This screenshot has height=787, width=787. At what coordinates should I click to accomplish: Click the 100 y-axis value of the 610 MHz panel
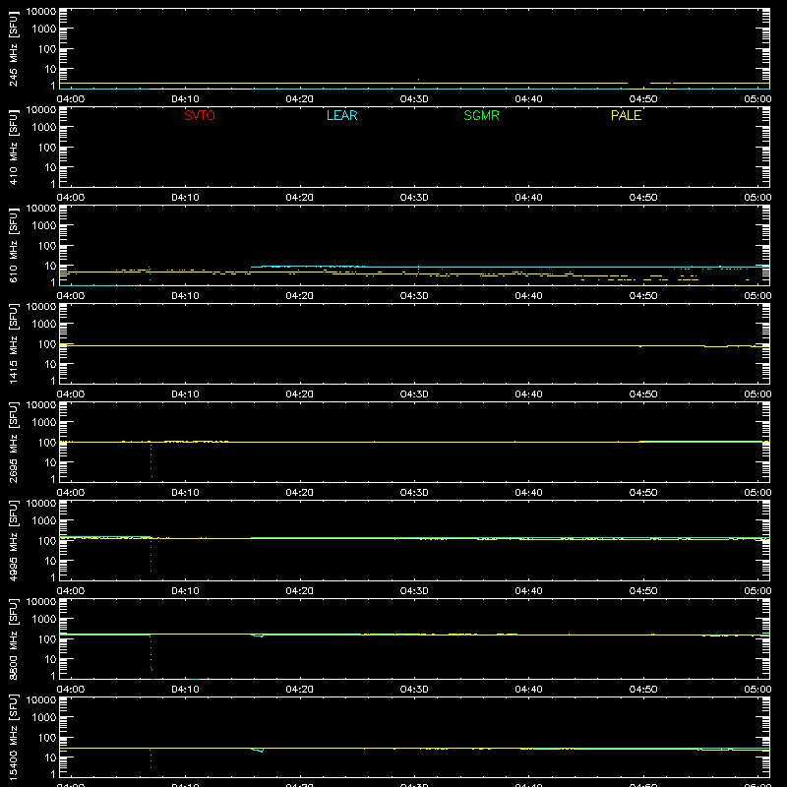coord(47,246)
